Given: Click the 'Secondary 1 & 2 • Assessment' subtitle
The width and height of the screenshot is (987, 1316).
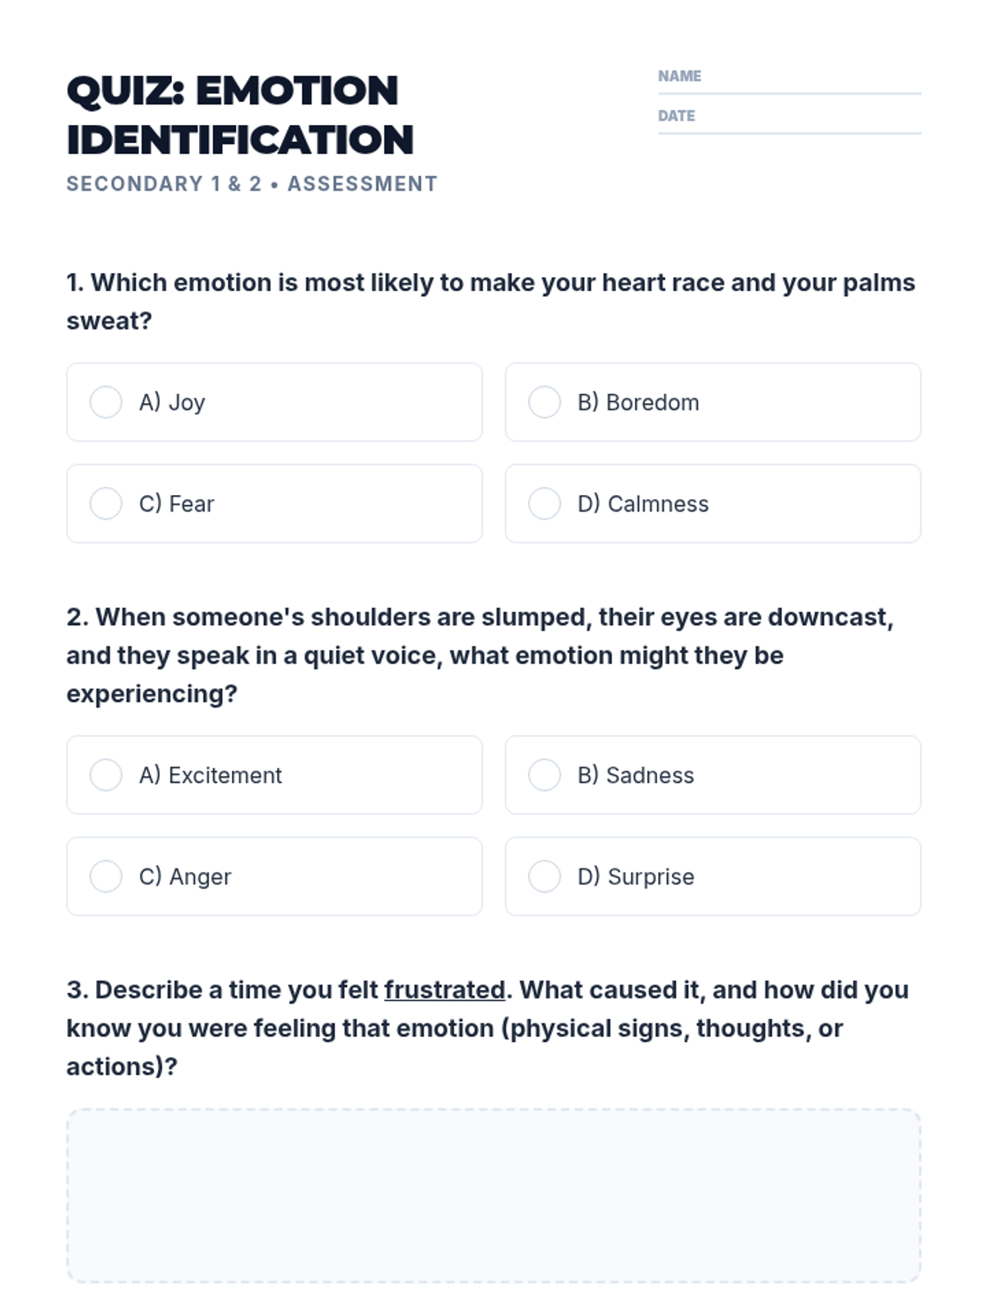Looking at the screenshot, I should (252, 183).
